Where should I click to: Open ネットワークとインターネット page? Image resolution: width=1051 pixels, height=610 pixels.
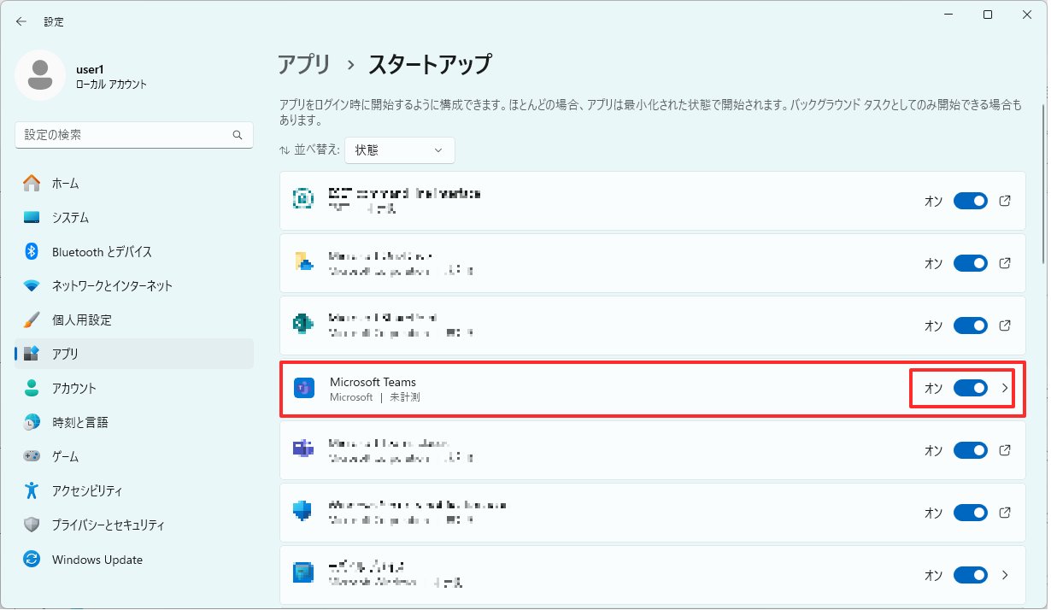coord(134,285)
